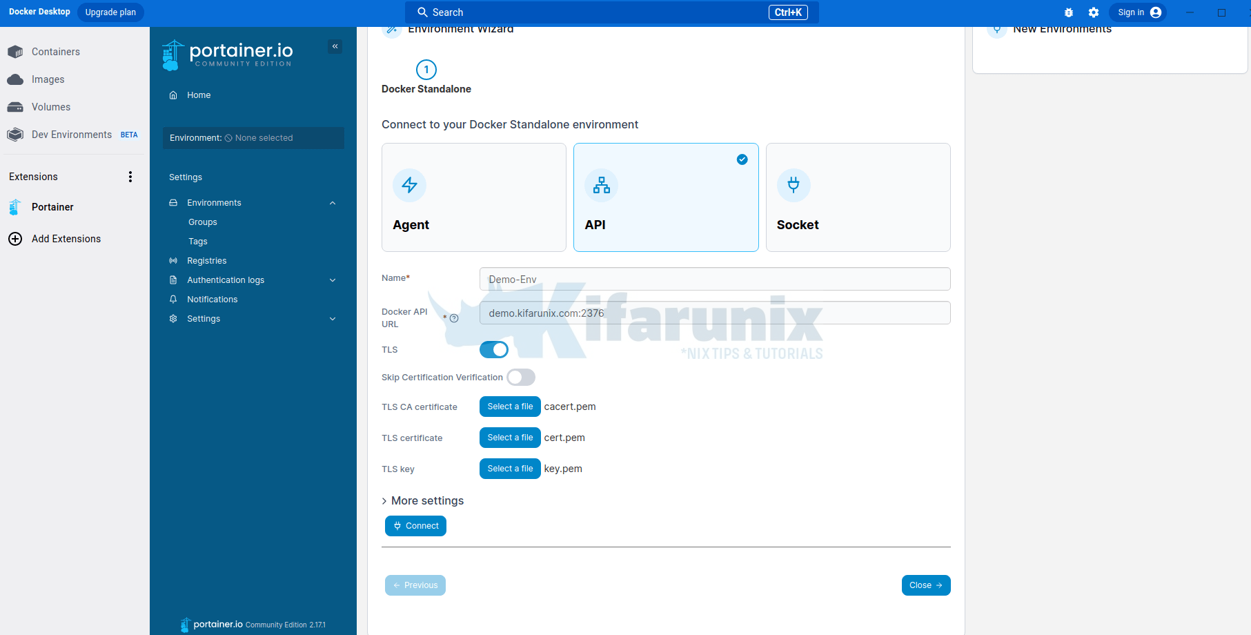The width and height of the screenshot is (1251, 635).
Task: Click the Connect button
Action: tap(415, 526)
